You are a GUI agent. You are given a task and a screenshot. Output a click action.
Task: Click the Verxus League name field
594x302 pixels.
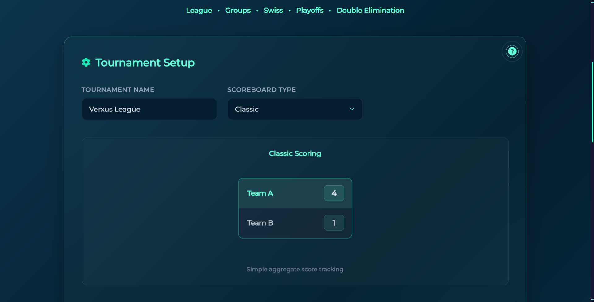point(149,109)
